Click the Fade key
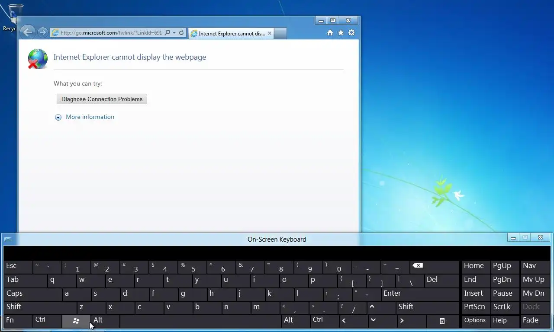 pos(535,321)
